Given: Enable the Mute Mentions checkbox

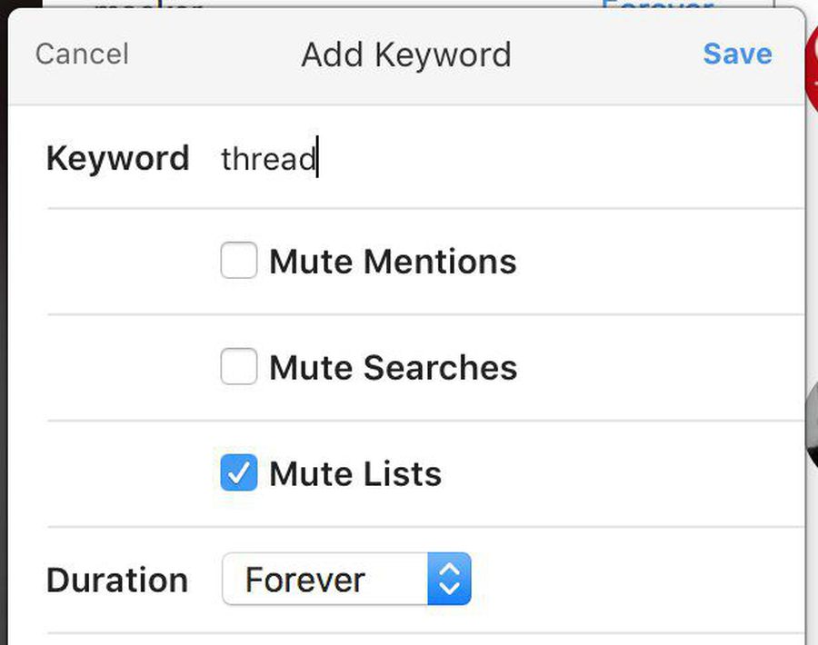Looking at the screenshot, I should [239, 262].
